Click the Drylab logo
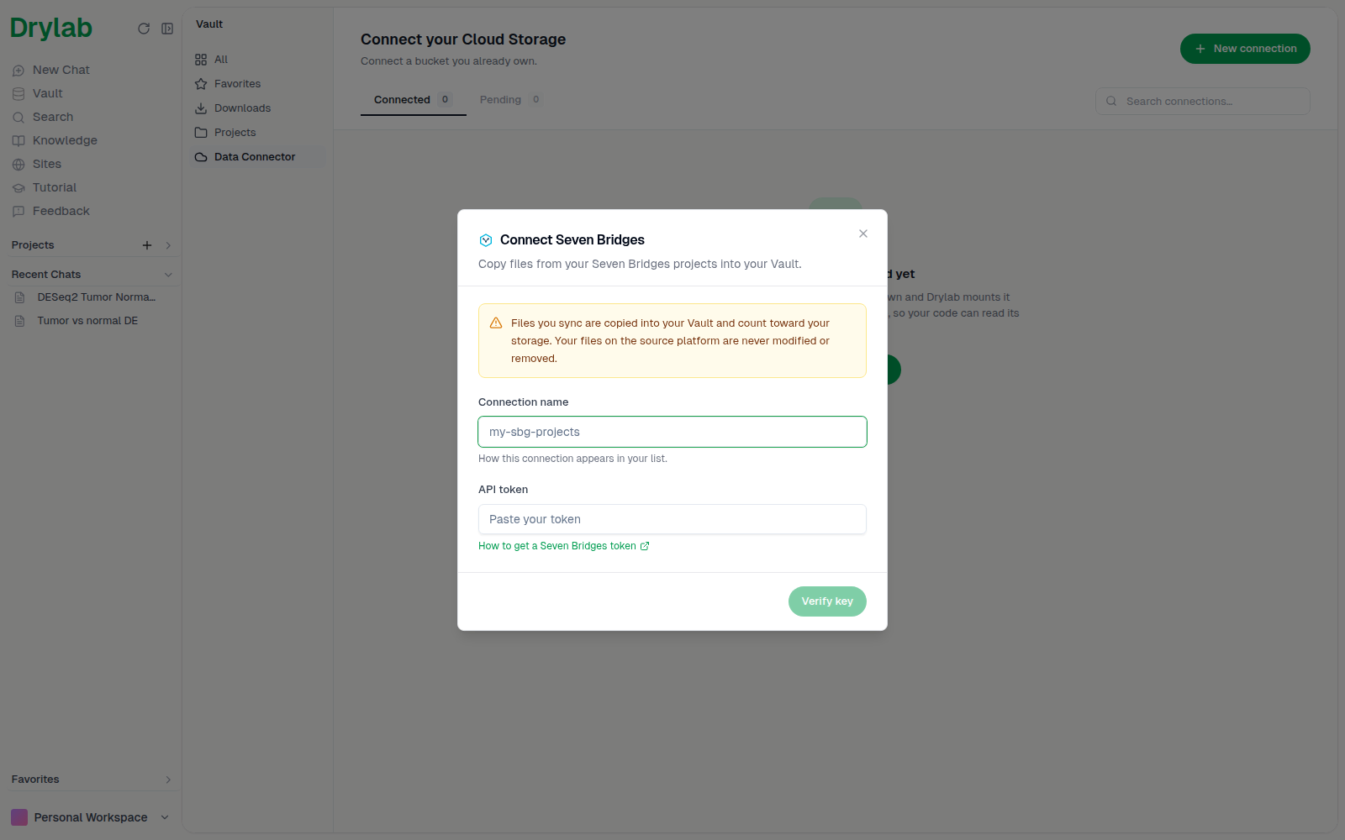The image size is (1345, 840). (51, 29)
